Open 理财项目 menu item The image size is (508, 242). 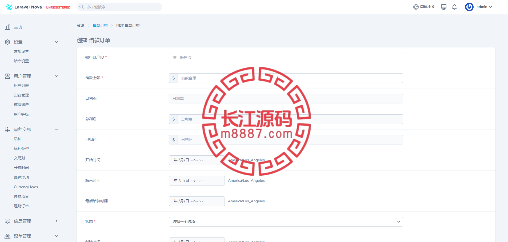point(21,196)
